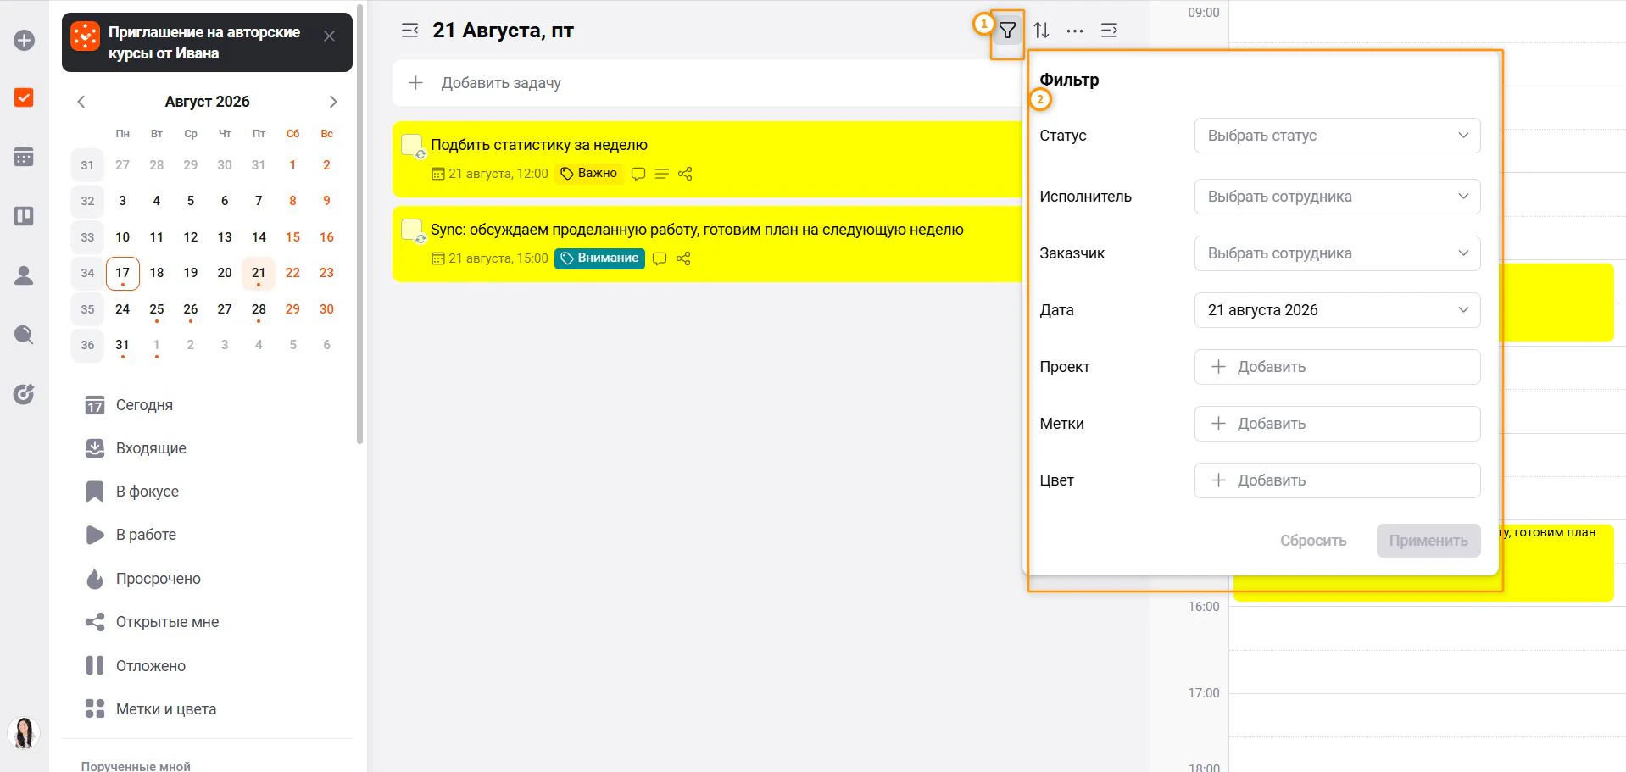The height and width of the screenshot is (772, 1626).
Task: Select August 31 in the calendar
Action: 123,345
